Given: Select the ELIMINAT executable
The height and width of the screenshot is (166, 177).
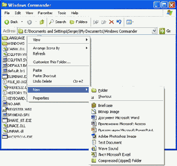Looking at the screenshot, I should pyautogui.click(x=15, y=76).
